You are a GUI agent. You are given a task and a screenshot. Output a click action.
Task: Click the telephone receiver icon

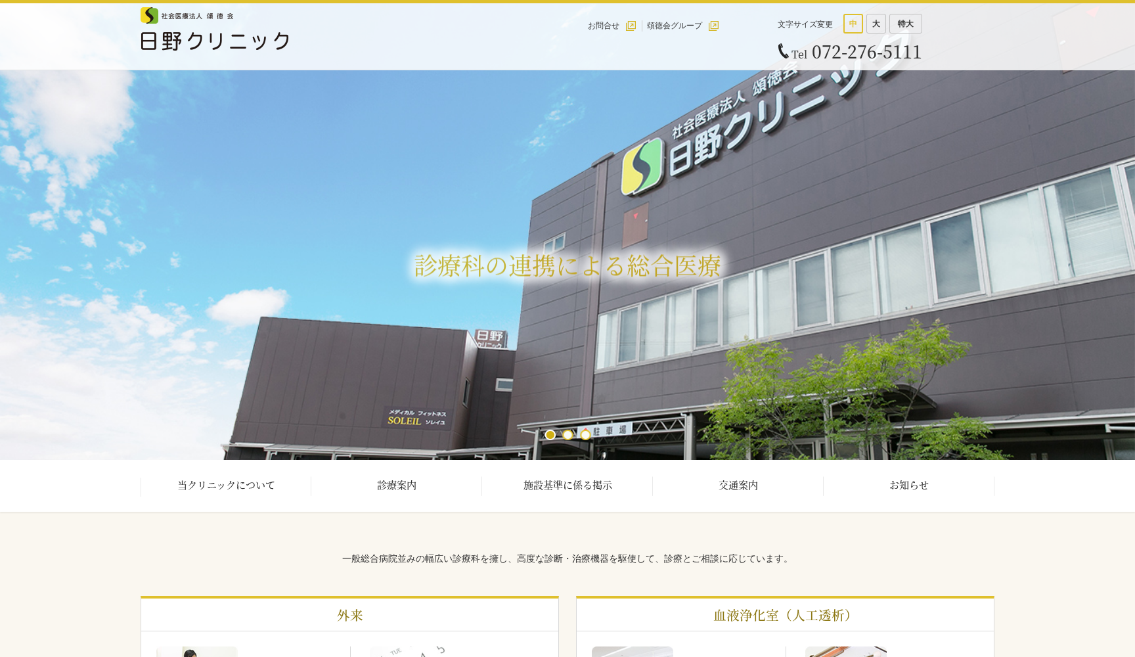(783, 49)
